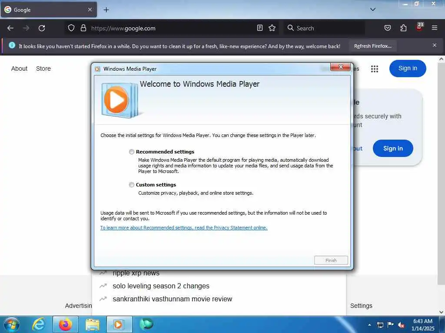Expand the list all tabs chevron
This screenshot has width=445, height=333.
pos(372,10)
